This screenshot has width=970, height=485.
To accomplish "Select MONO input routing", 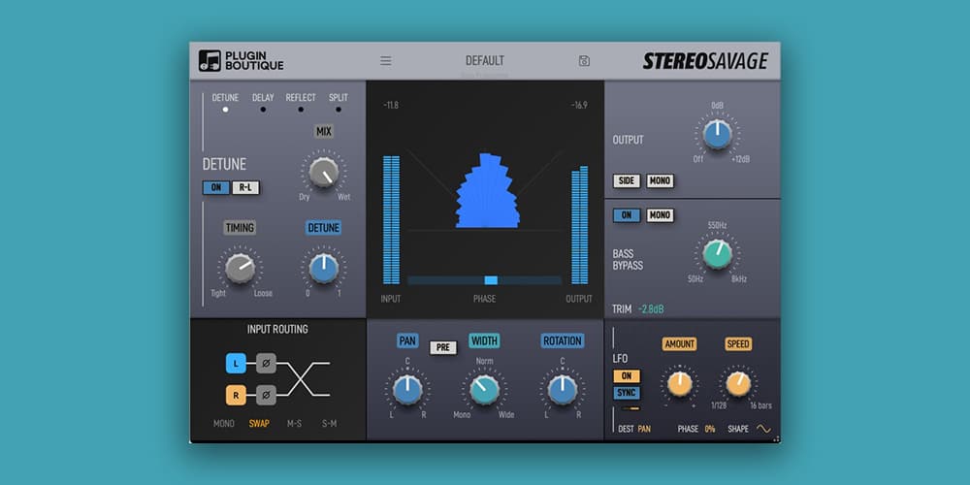I will pyautogui.click(x=224, y=424).
